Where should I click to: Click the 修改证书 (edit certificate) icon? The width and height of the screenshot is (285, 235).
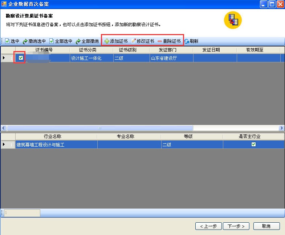tap(134, 41)
